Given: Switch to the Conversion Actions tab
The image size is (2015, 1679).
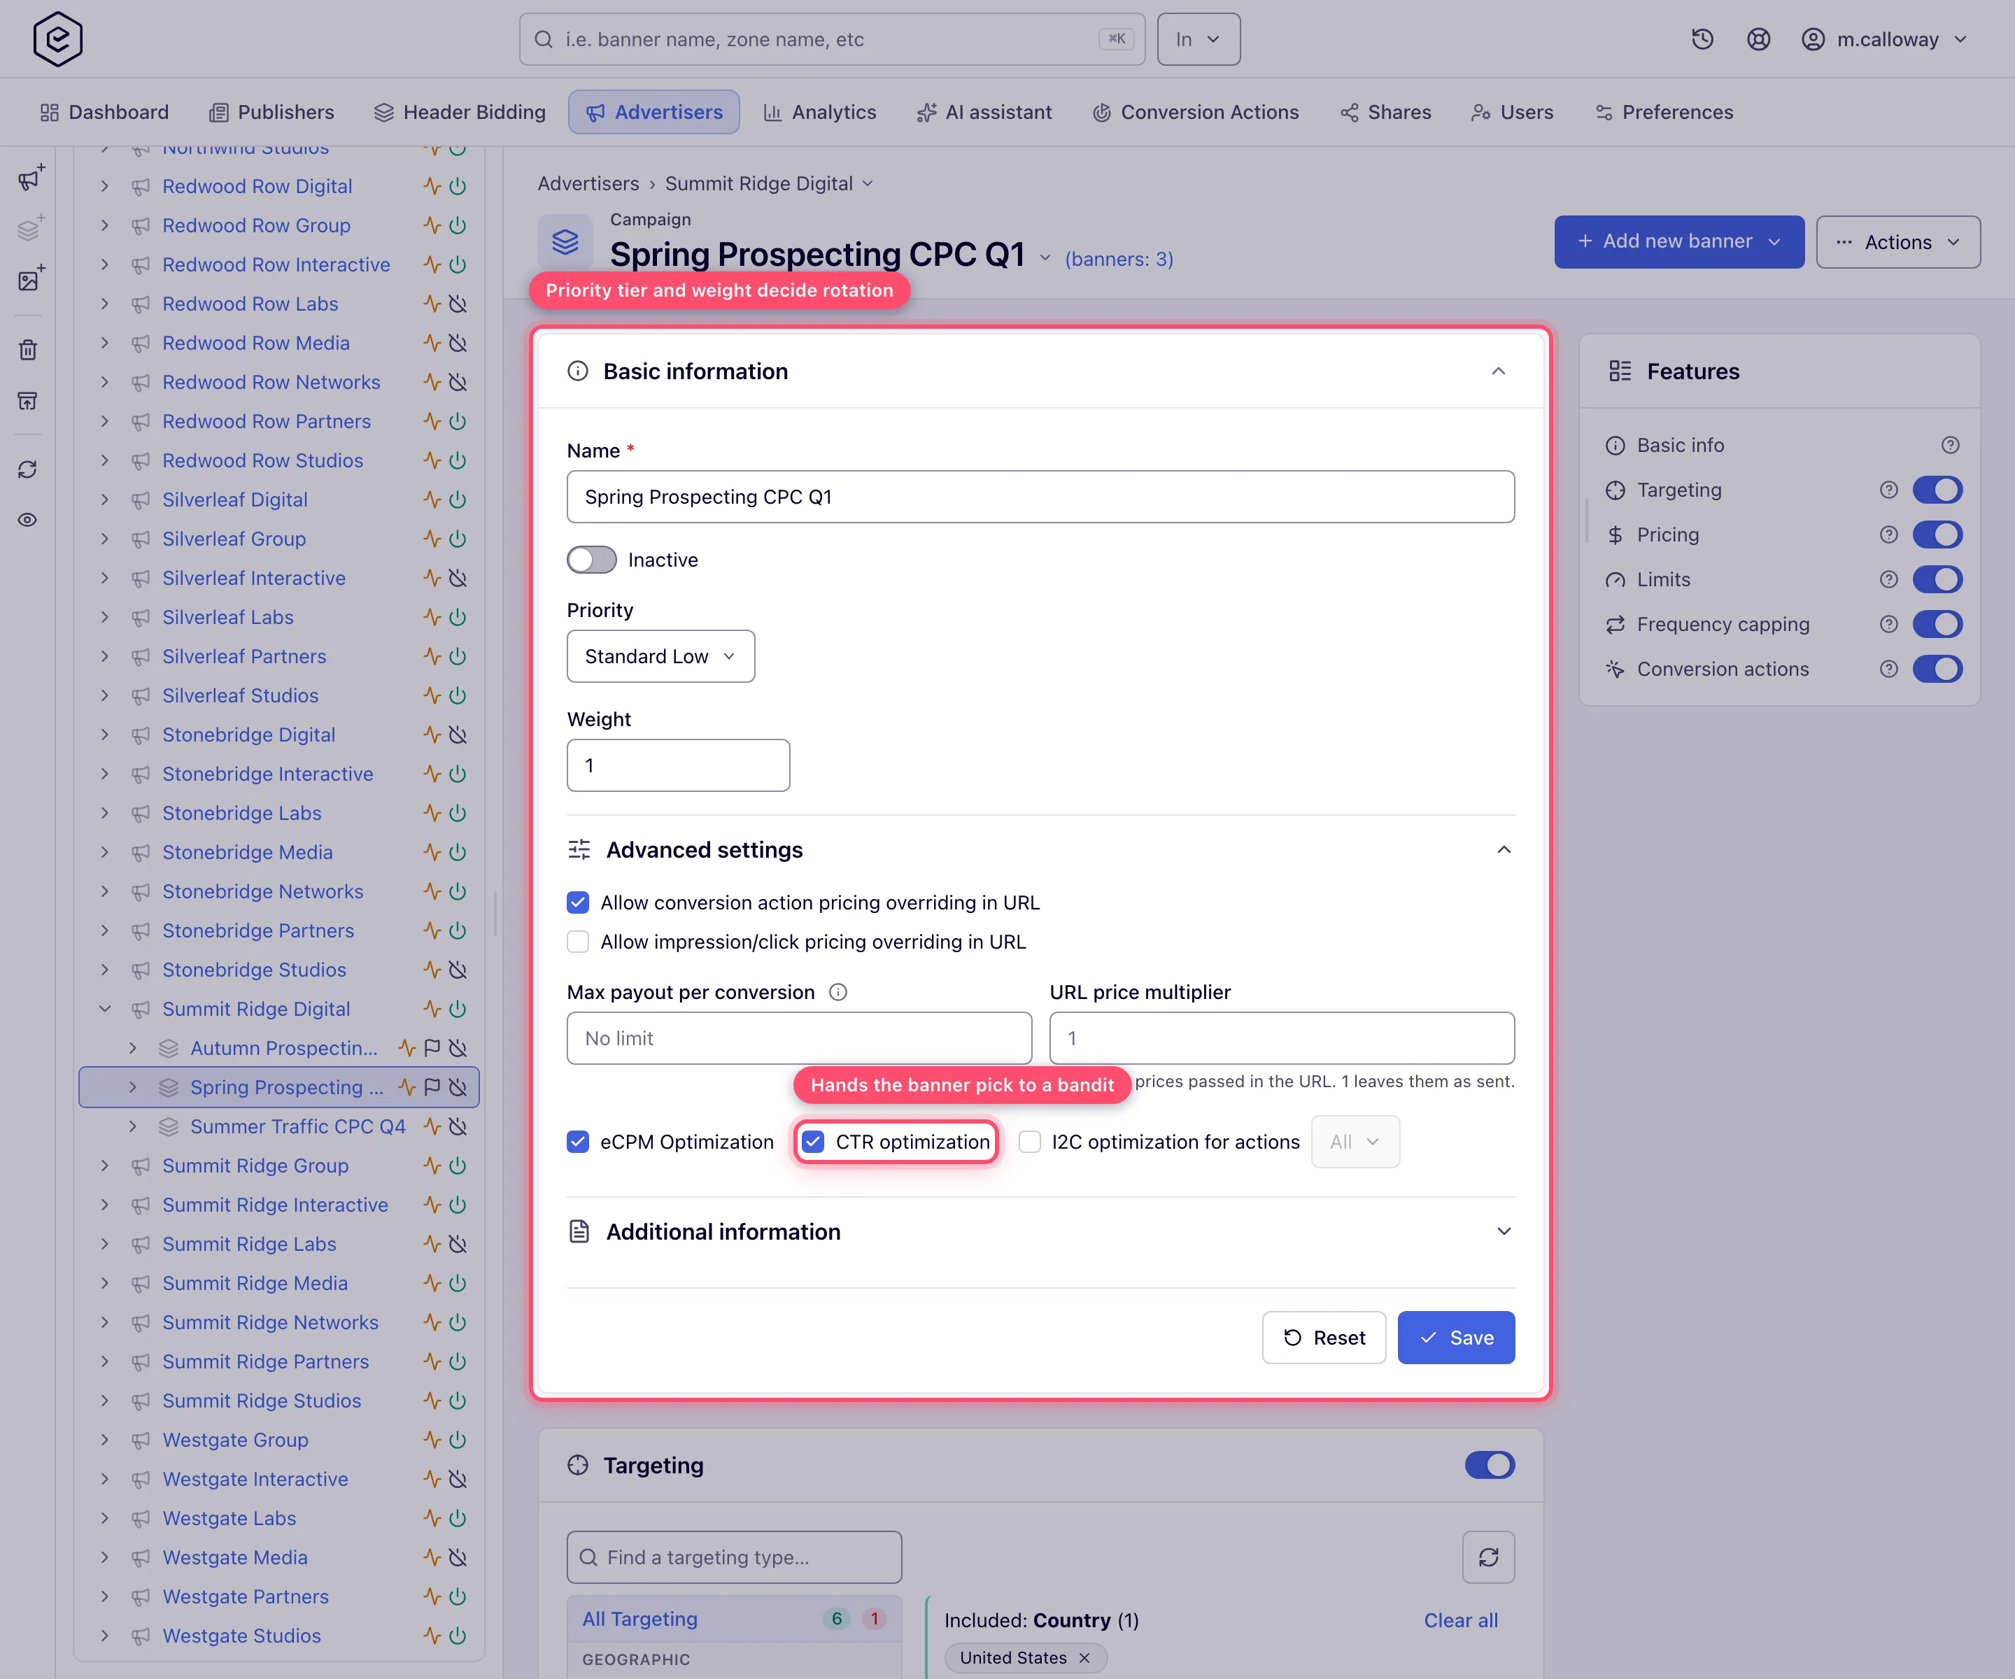Looking at the screenshot, I should (1194, 112).
